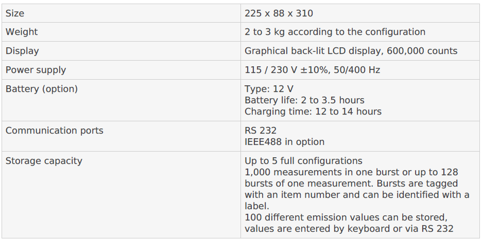Click the Battery (option) label

[42, 89]
